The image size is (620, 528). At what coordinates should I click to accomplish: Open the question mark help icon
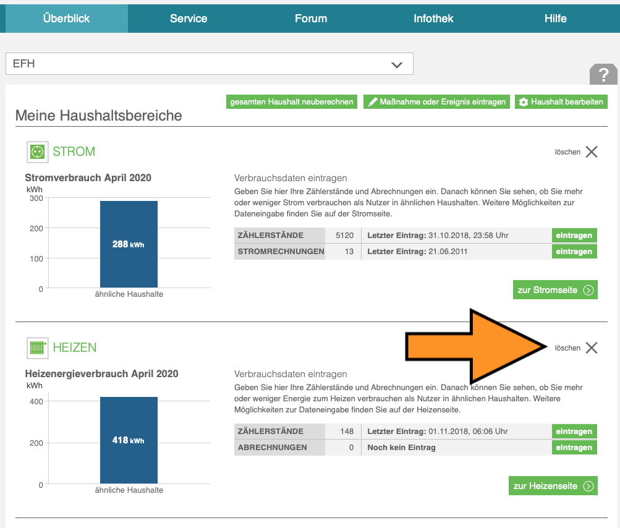603,74
